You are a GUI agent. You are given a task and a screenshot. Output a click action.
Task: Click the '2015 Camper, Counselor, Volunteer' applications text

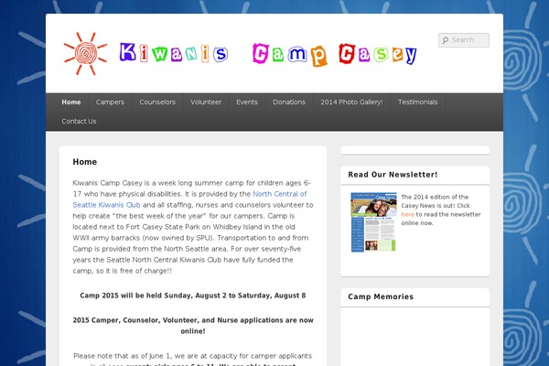(193, 326)
